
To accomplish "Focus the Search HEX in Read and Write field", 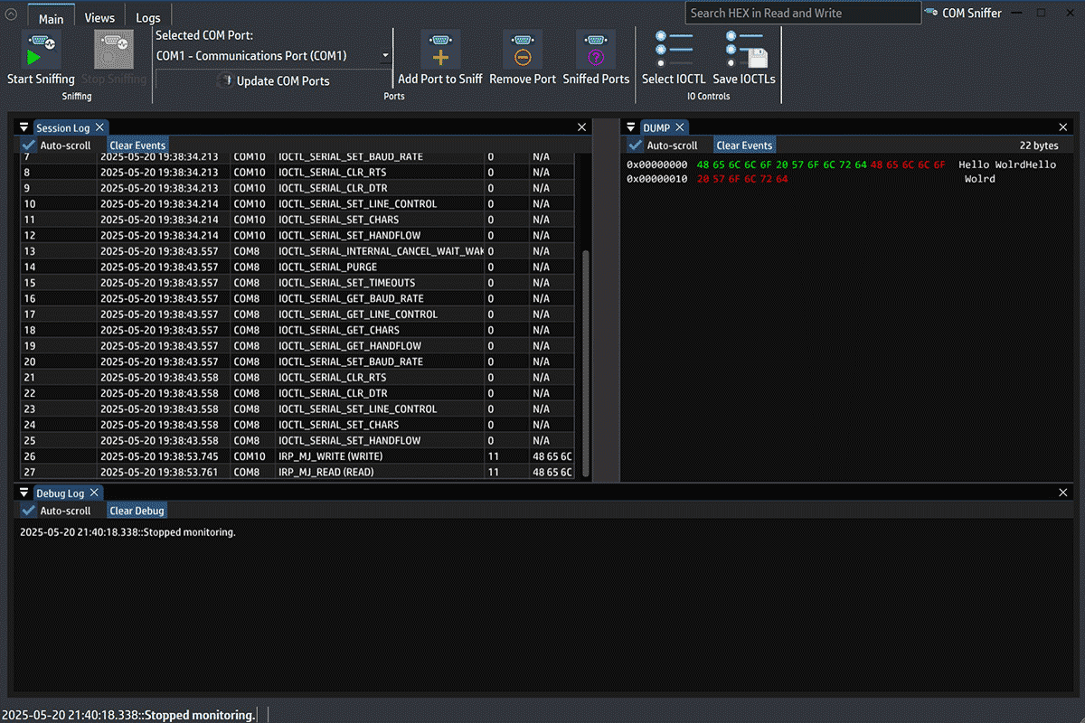I will (802, 13).
